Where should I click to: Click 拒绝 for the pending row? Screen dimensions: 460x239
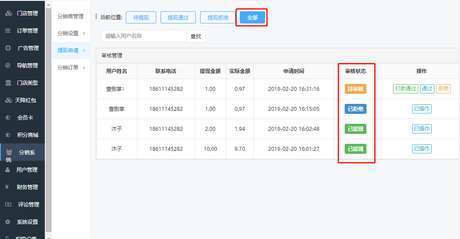click(443, 89)
